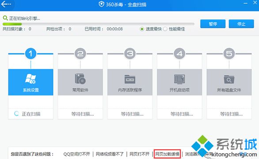
Task: Stop the scan with 停止
Action: [241, 24]
